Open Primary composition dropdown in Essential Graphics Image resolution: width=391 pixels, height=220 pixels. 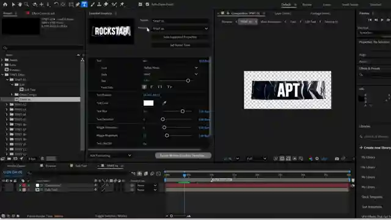180,29
